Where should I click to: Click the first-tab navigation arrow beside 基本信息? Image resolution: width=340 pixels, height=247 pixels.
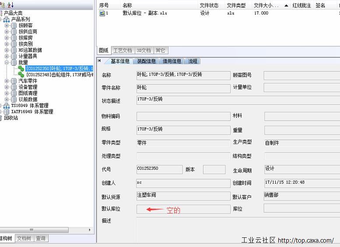100,61
